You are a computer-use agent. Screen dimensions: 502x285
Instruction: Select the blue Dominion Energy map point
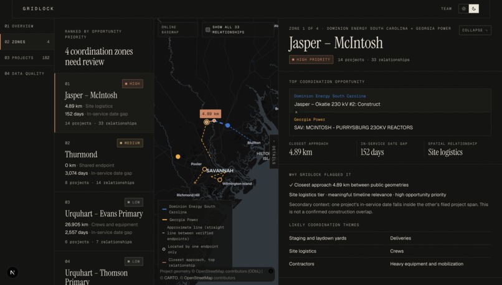click(x=227, y=125)
